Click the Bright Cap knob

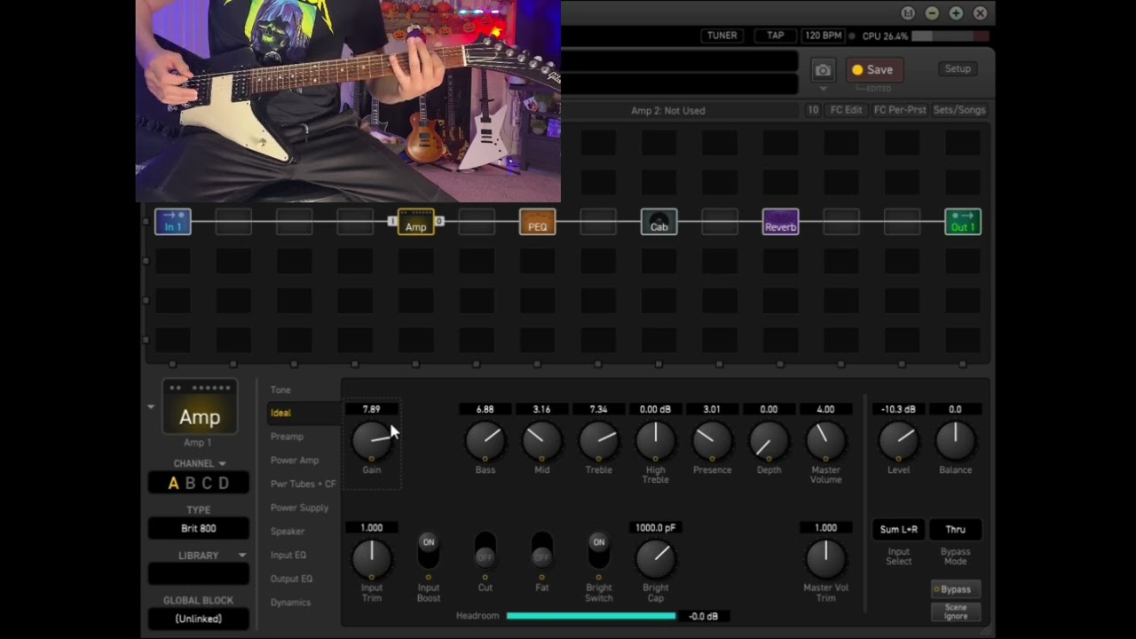(x=655, y=557)
